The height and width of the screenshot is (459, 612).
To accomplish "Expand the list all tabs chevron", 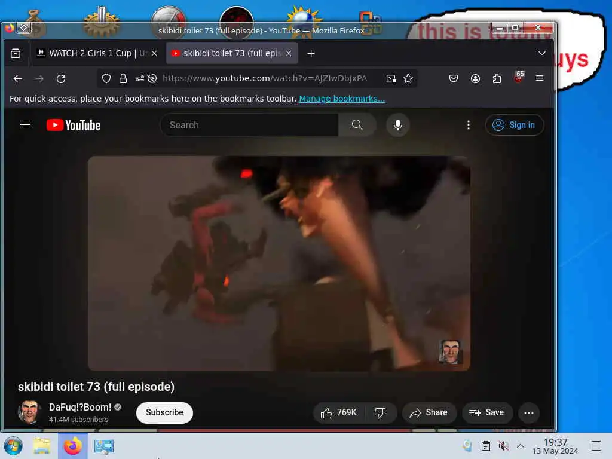I will click(x=541, y=53).
